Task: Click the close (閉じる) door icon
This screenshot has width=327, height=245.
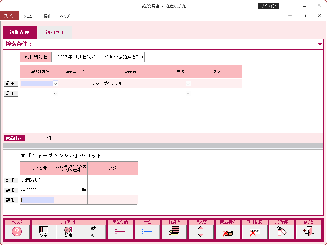Action: tap(308, 232)
